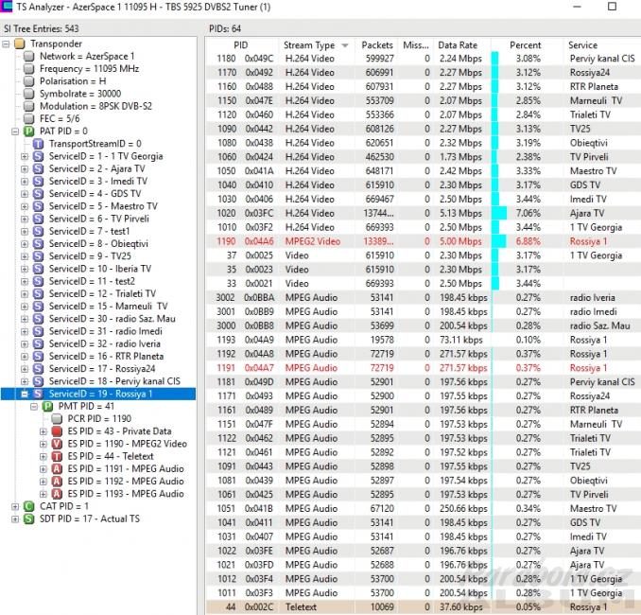Select PID 1020 Ajara TV video row

pos(424,213)
